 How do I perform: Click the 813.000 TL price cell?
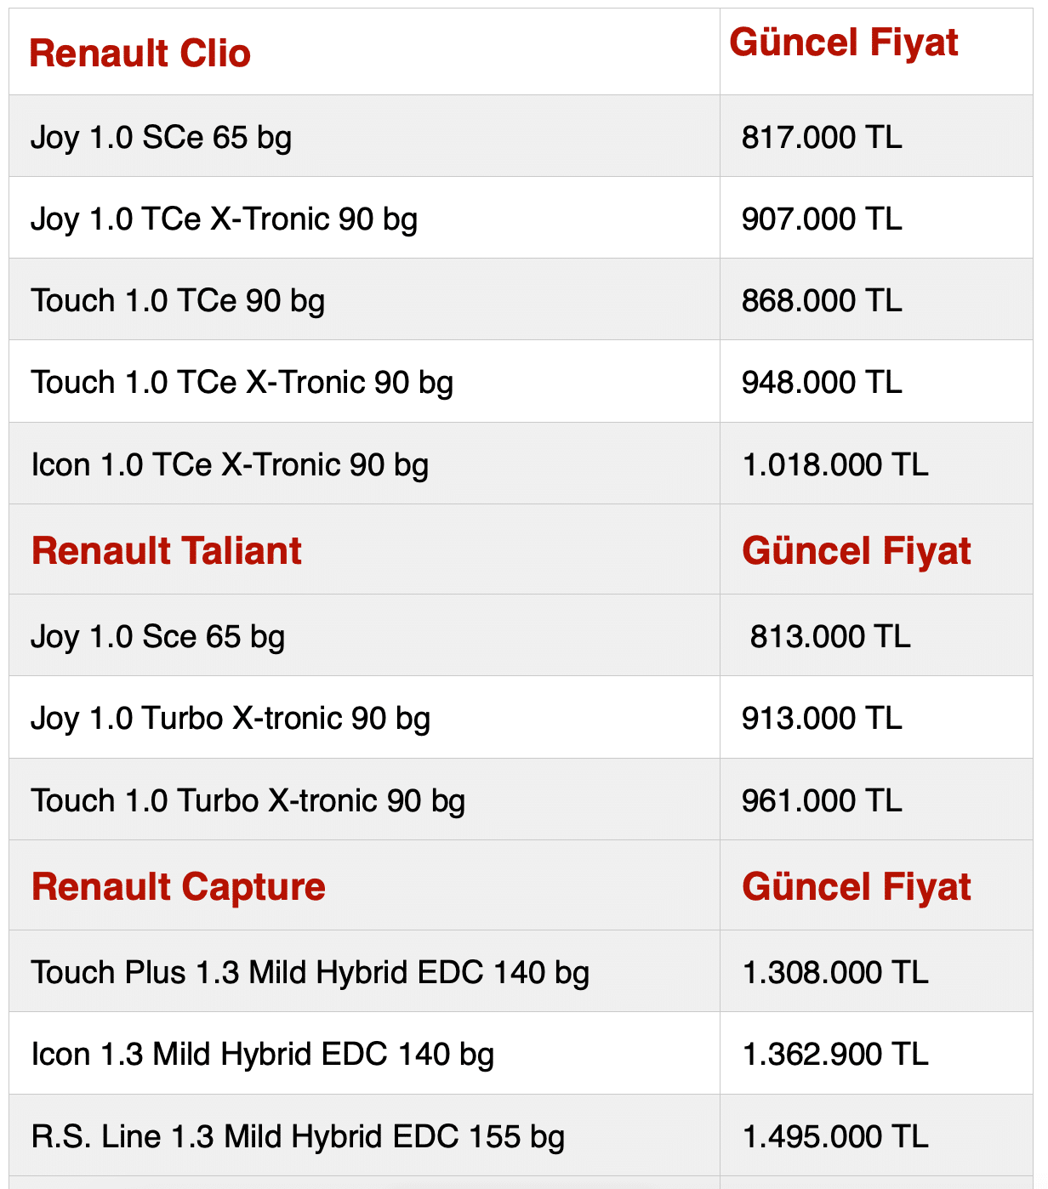point(830,636)
